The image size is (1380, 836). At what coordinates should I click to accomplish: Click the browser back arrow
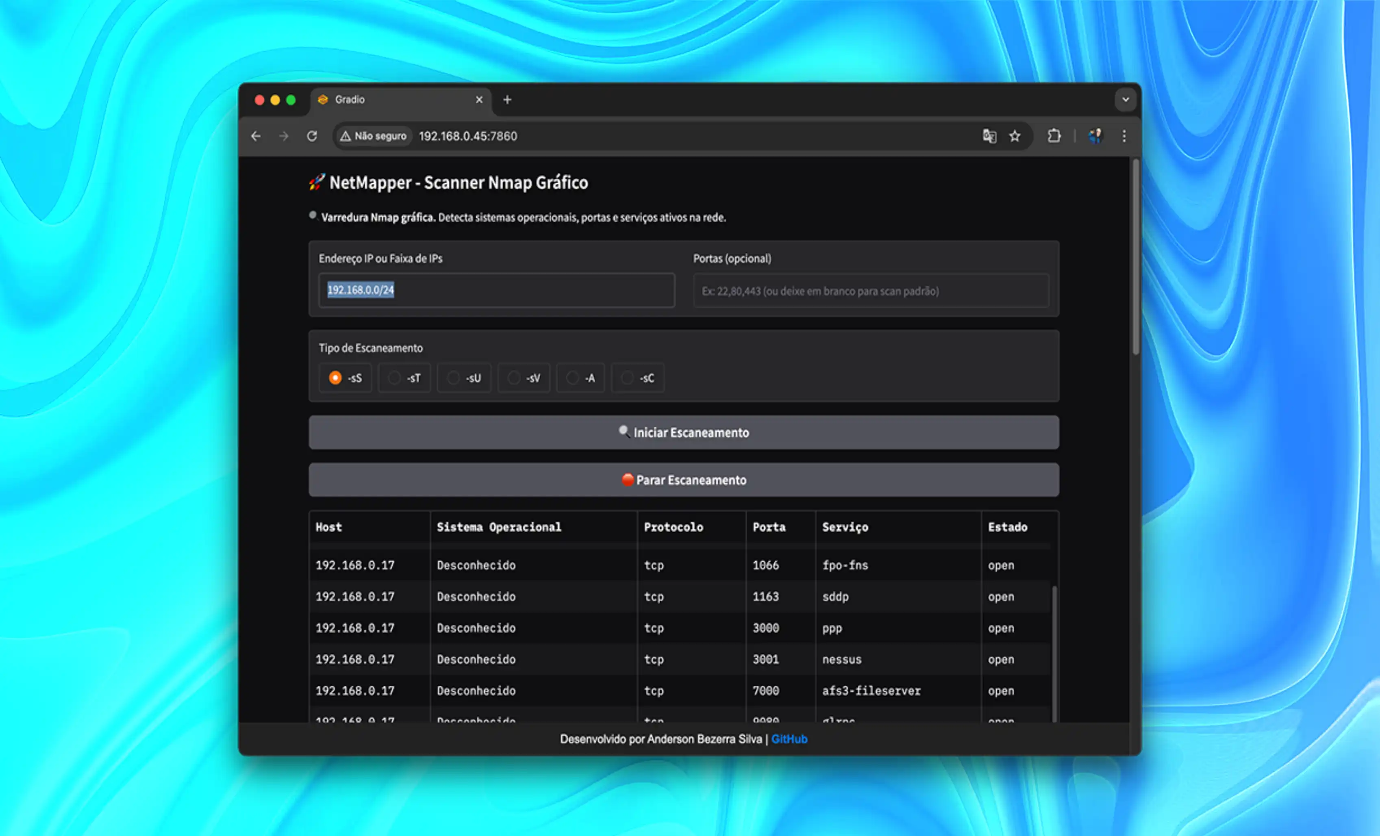coord(256,136)
